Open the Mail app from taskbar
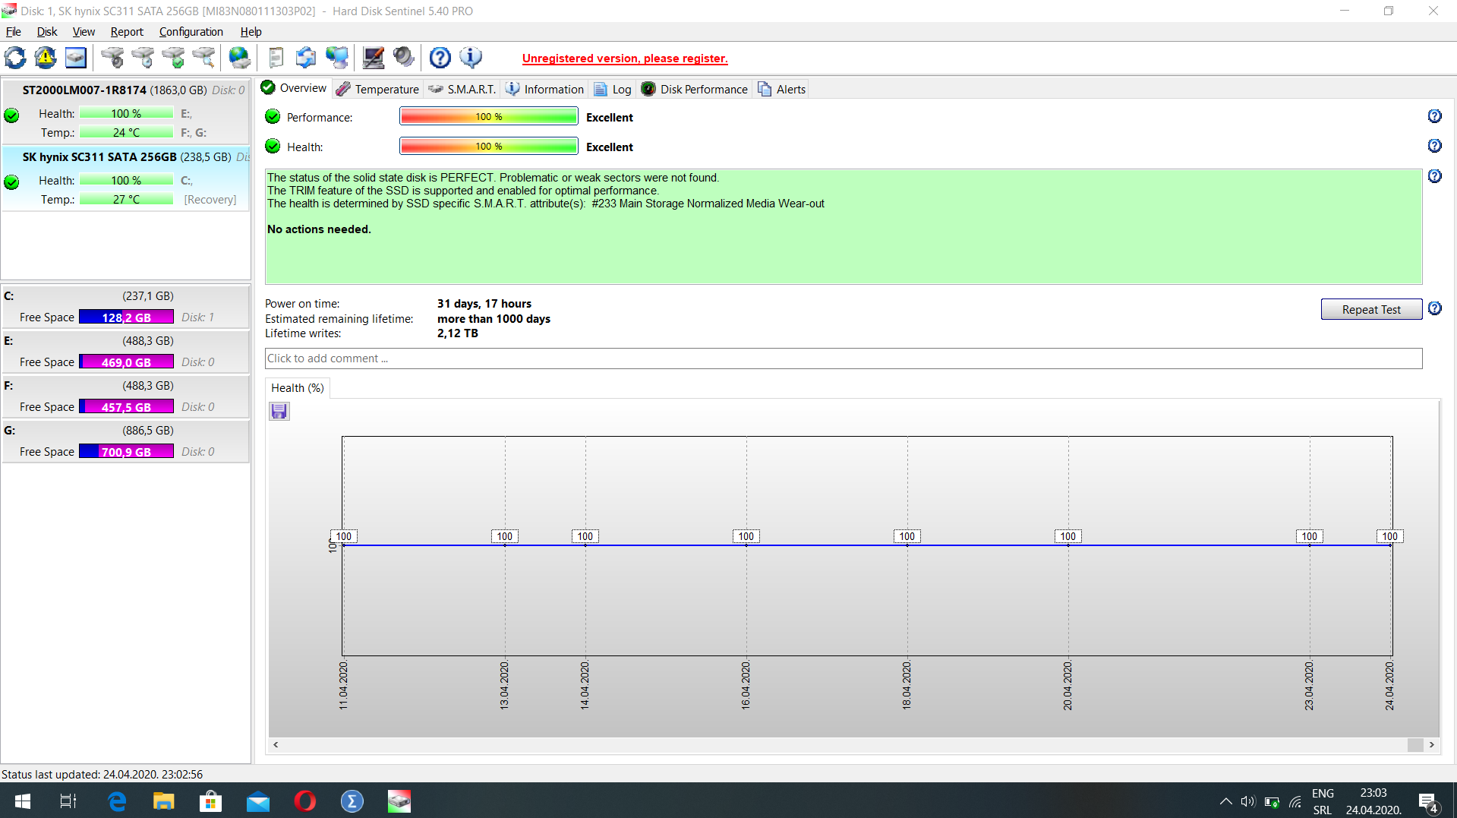Image resolution: width=1457 pixels, height=818 pixels. pos(258,801)
